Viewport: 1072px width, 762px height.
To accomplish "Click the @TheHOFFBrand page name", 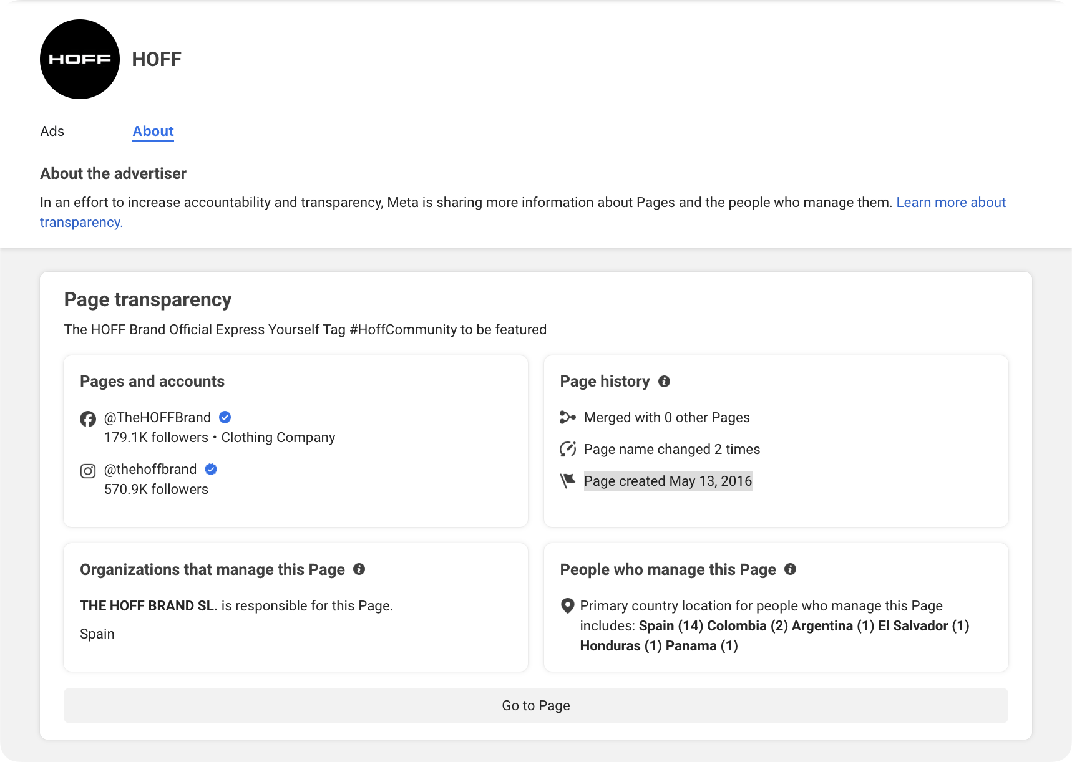I will click(x=157, y=417).
